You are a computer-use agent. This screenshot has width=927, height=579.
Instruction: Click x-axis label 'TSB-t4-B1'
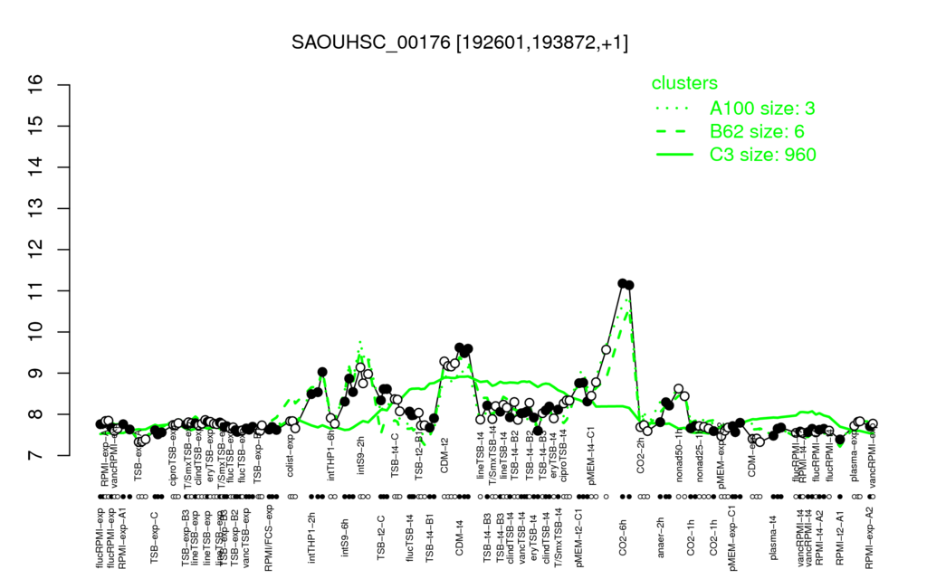click(x=430, y=538)
